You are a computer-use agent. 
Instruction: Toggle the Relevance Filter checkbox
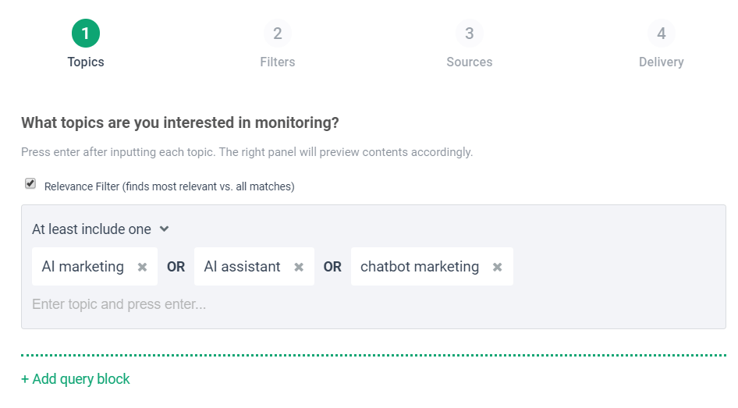click(x=30, y=184)
